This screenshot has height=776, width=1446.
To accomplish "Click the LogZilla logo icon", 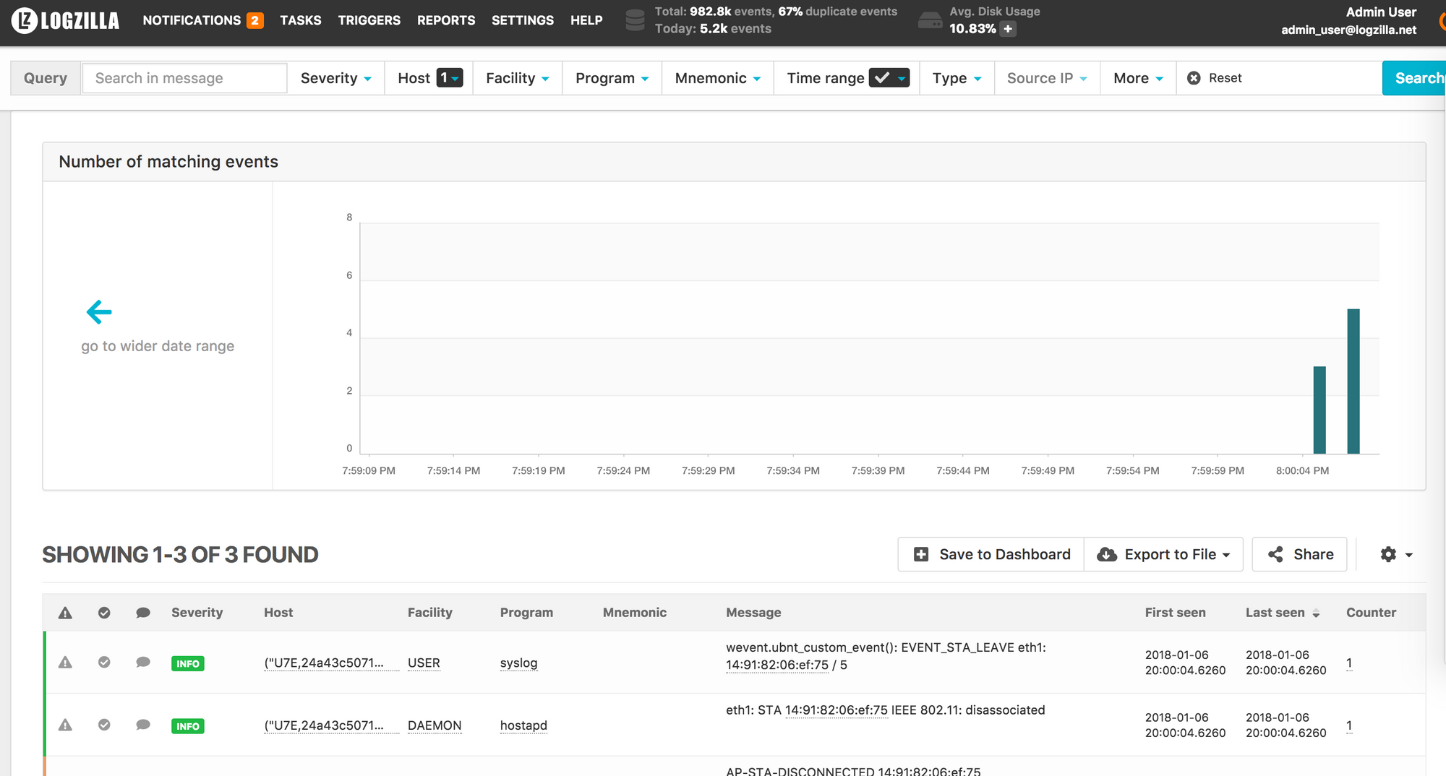I will click(25, 20).
